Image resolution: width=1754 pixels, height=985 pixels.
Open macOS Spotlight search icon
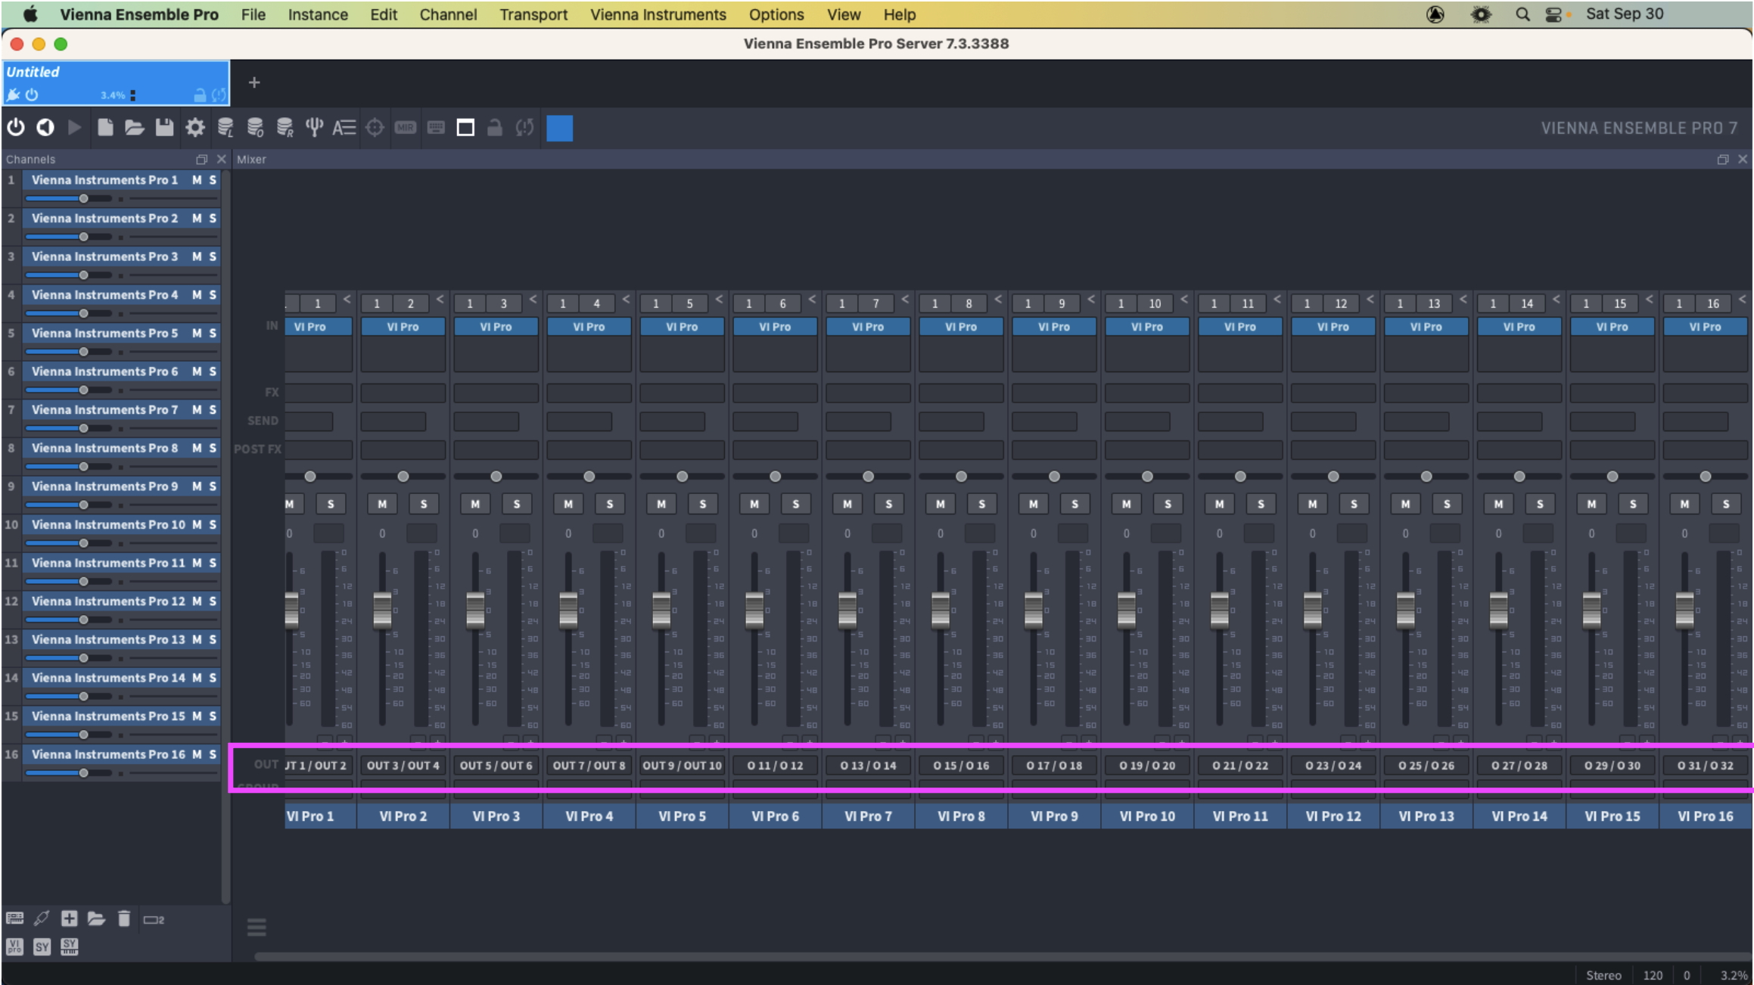(1522, 14)
